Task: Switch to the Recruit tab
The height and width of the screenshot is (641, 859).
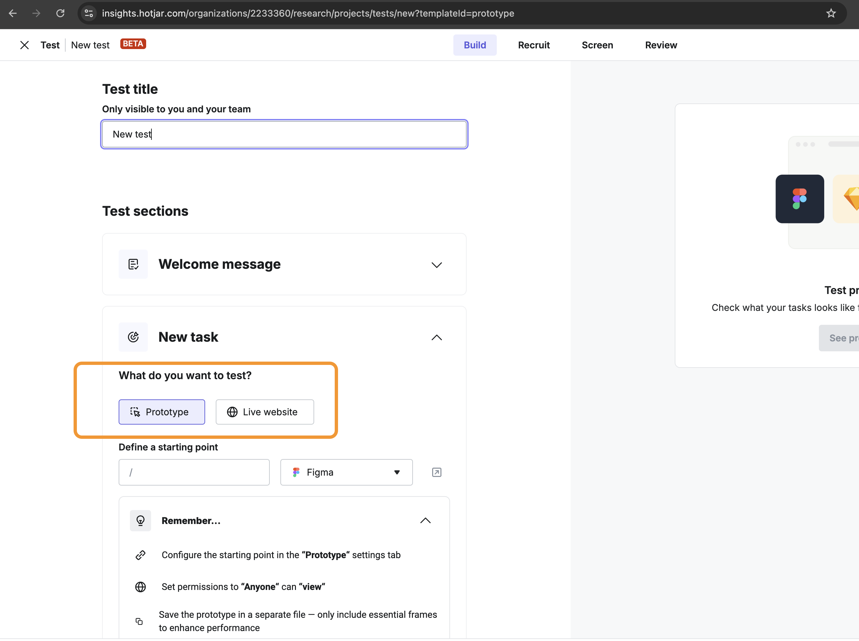Action: pyautogui.click(x=534, y=45)
